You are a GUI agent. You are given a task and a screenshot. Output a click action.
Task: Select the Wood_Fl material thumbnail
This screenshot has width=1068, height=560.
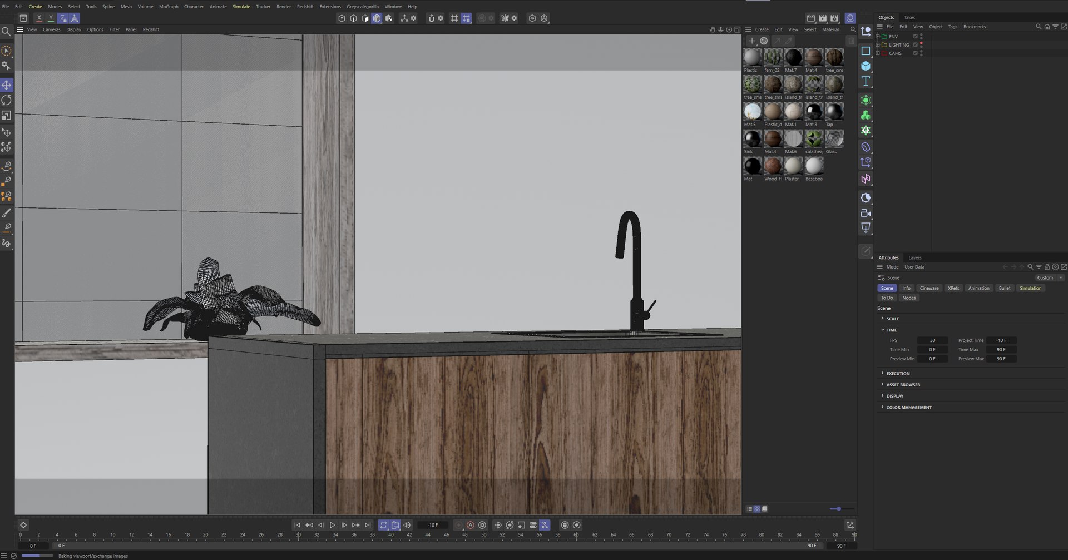tap(773, 168)
